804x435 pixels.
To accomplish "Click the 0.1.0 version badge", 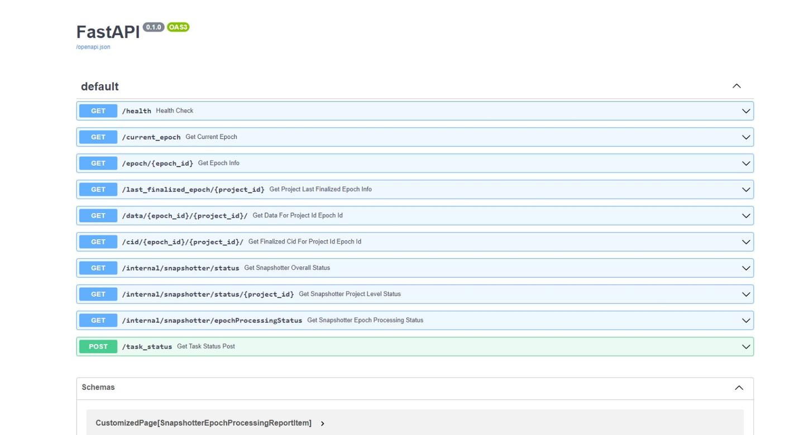I will (x=154, y=27).
